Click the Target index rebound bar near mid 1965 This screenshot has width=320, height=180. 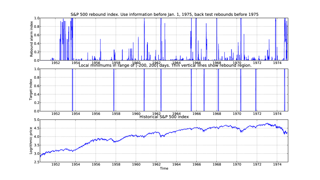click(191, 90)
